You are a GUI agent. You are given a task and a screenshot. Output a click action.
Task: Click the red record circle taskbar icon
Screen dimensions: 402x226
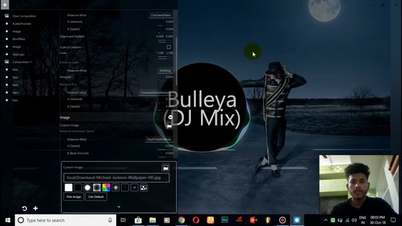pyautogui.click(x=282, y=220)
